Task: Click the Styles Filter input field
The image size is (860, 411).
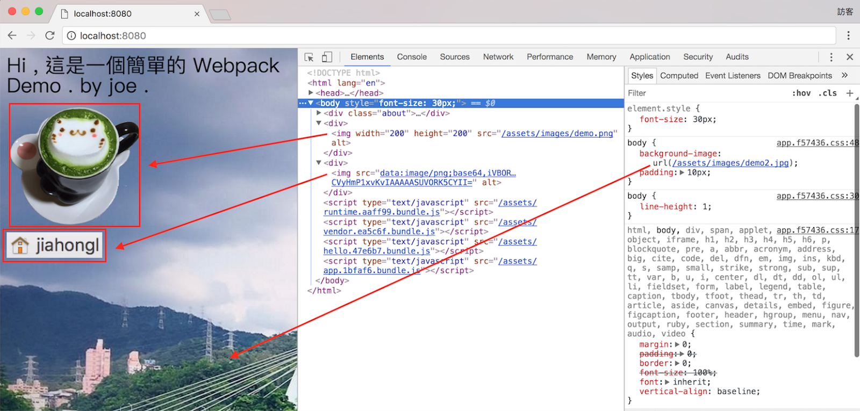Action: pos(707,93)
